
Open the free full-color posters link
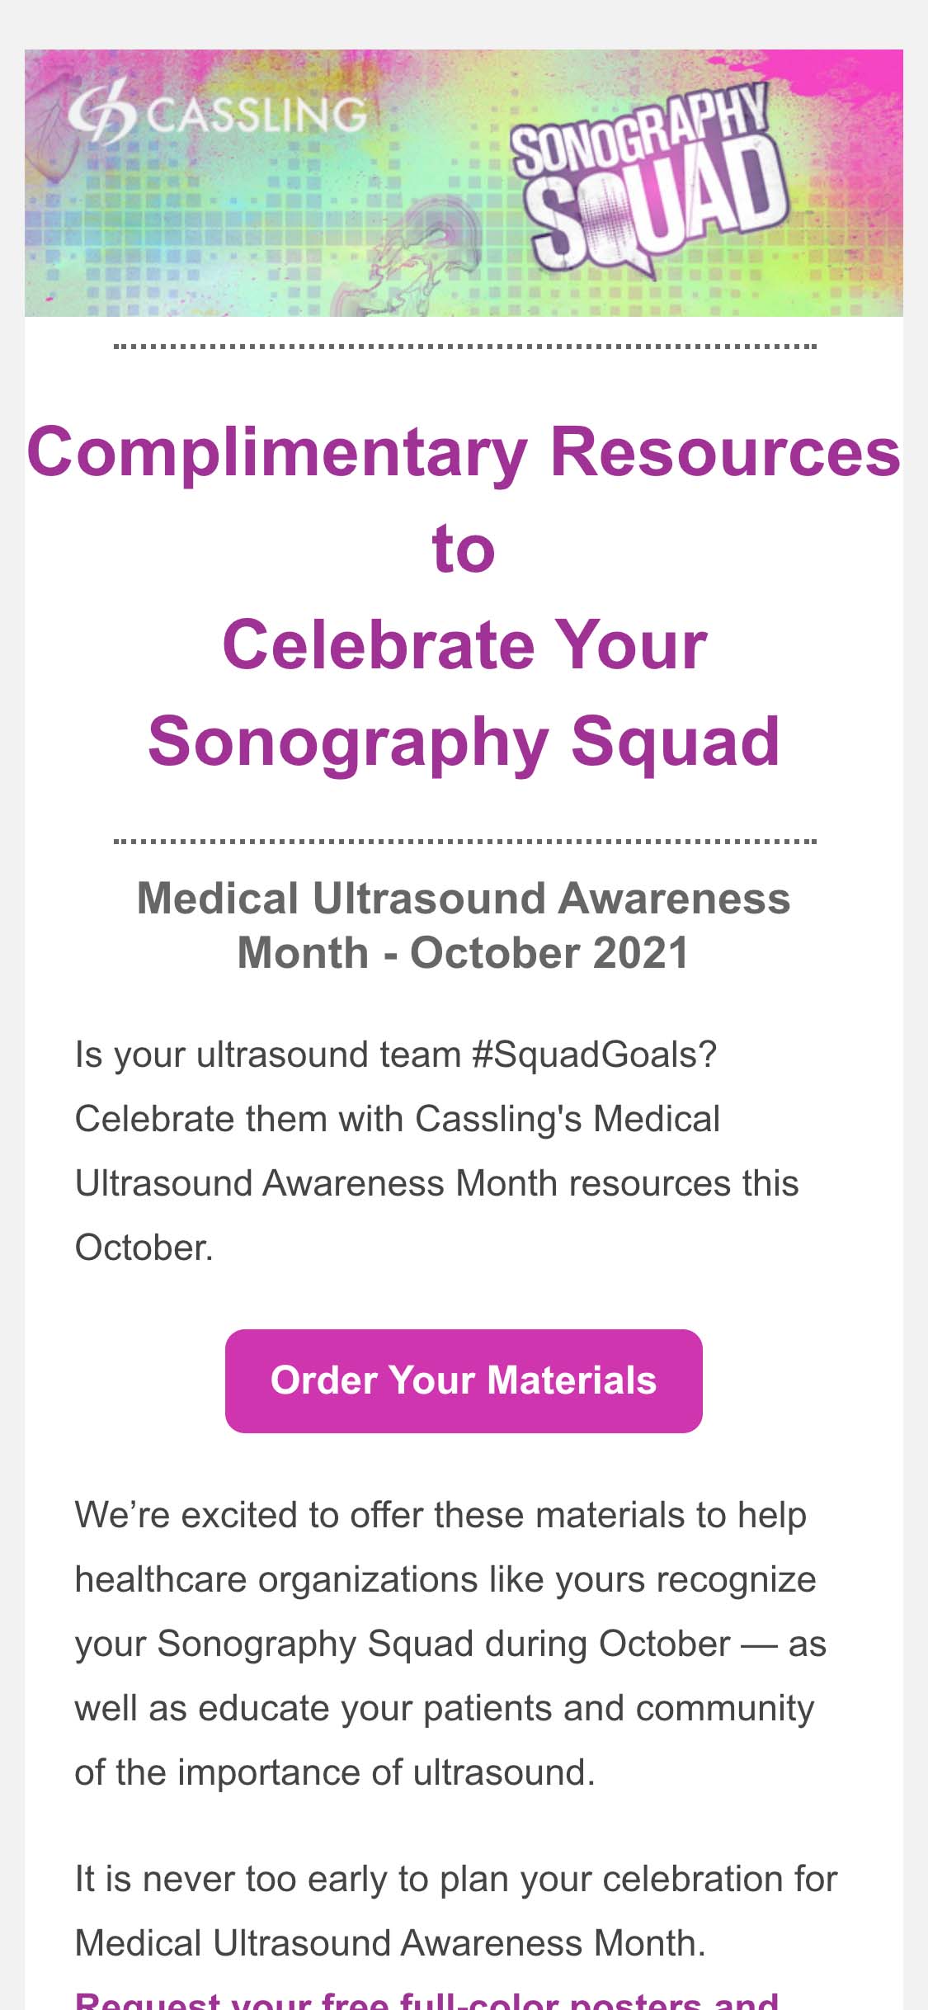pos(426,2000)
